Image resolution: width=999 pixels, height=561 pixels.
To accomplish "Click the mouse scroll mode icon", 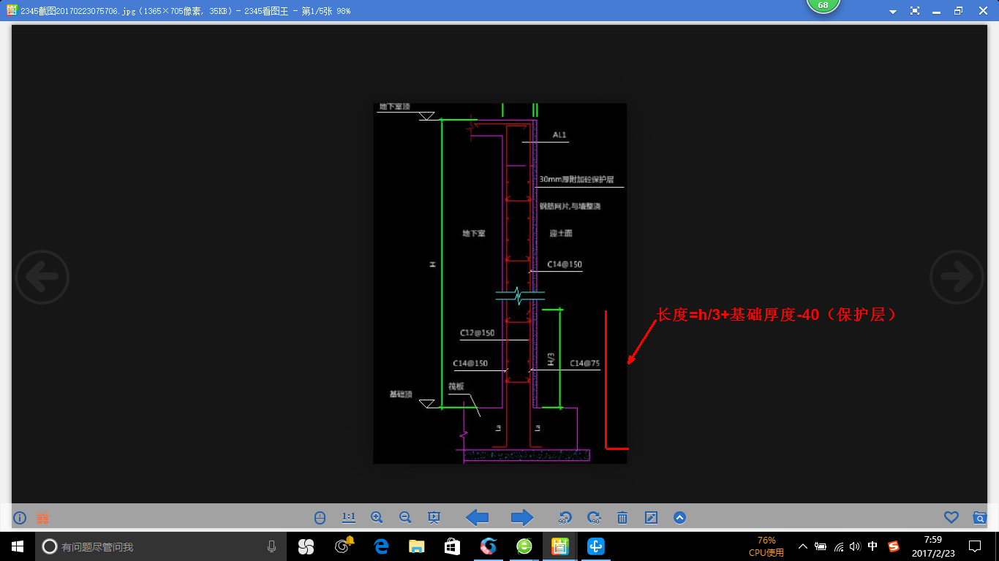I will click(x=320, y=518).
